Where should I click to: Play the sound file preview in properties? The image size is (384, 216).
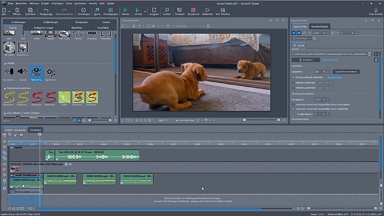pyautogui.click(x=376, y=54)
